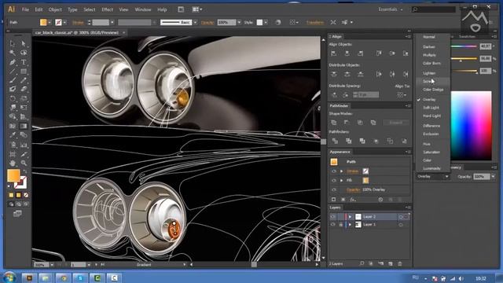The width and height of the screenshot is (503, 283).
Task: Select the Hand tool
Action: coord(13,164)
